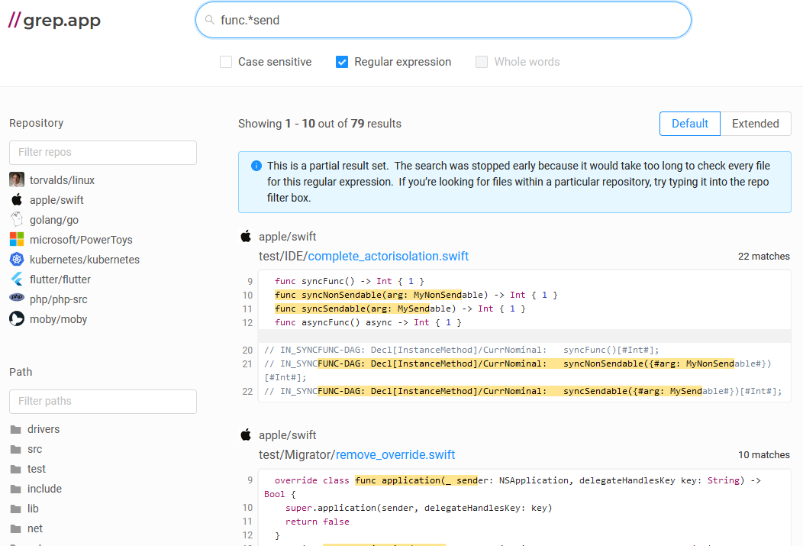The width and height of the screenshot is (803, 546).
Task: Click line number 22 in first result
Action: point(247,391)
